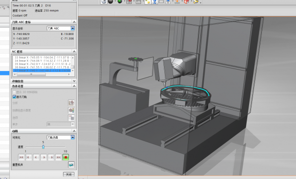Click the orange node network icon
The width and height of the screenshot is (296, 179).
pos(177,1)
